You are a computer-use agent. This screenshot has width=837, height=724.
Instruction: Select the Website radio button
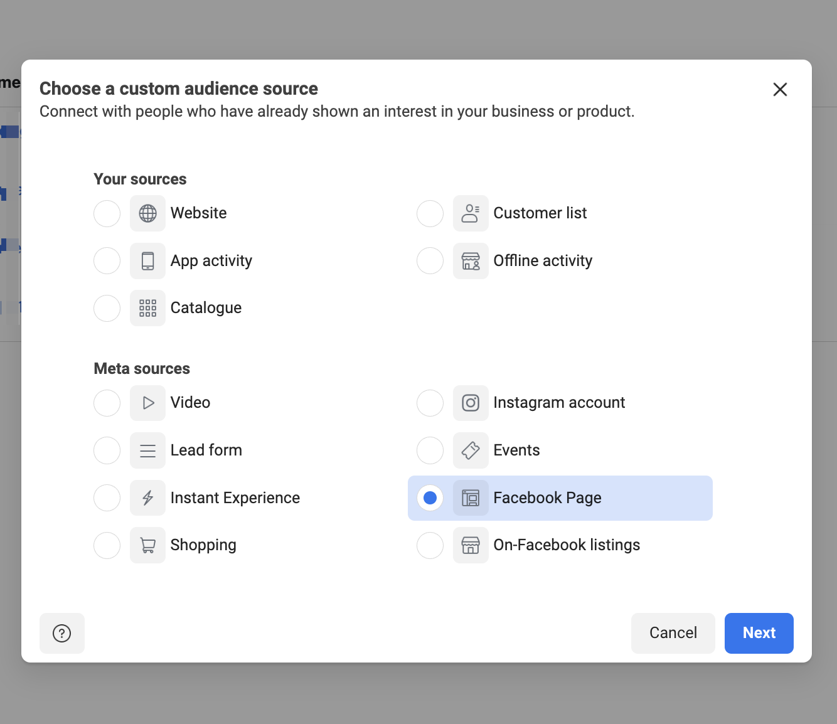click(107, 213)
